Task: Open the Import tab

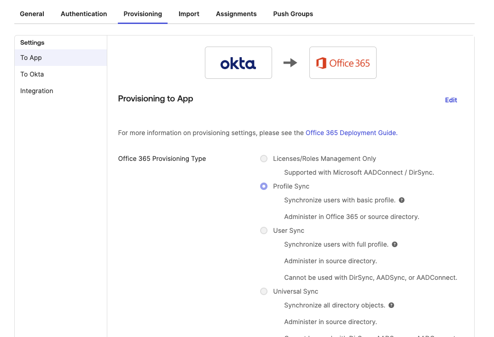Action: pos(189,14)
